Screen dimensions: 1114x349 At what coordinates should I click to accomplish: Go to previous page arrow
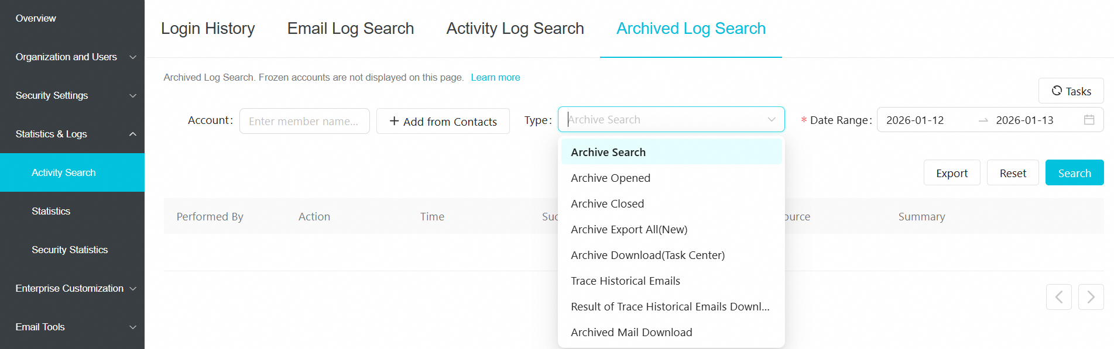click(1058, 297)
